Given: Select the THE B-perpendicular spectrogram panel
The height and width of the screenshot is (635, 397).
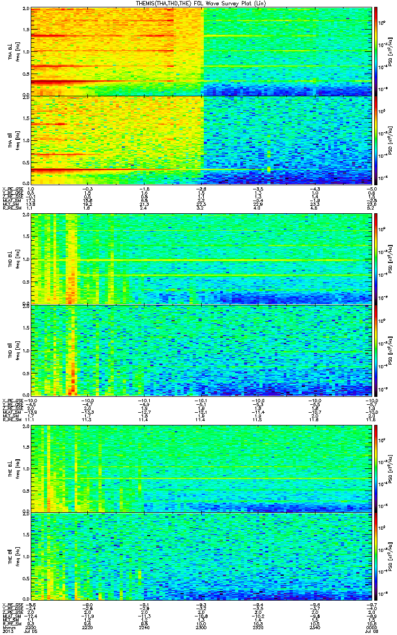Looking at the screenshot, I should [x=202, y=468].
